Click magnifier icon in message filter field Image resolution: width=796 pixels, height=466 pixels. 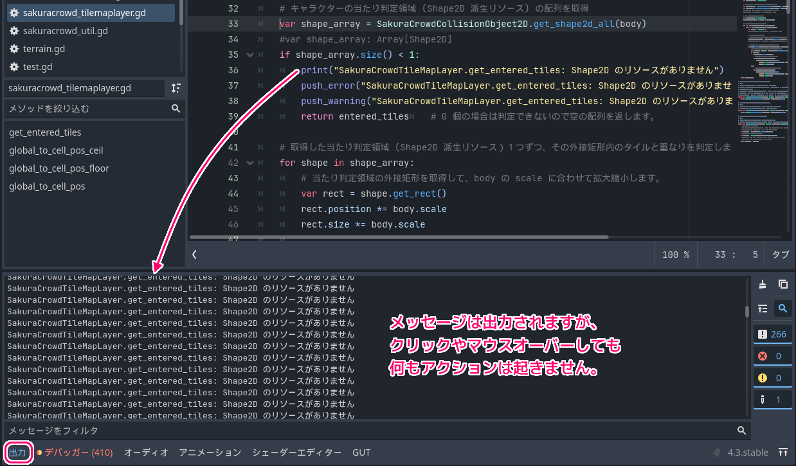741,431
